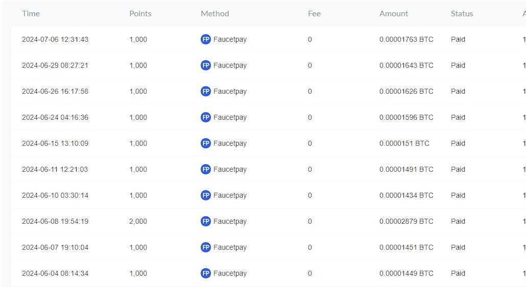Screen dimensions: 526x287
Task: Click Paid status in 2024-06-07 row
Action: 458,247
